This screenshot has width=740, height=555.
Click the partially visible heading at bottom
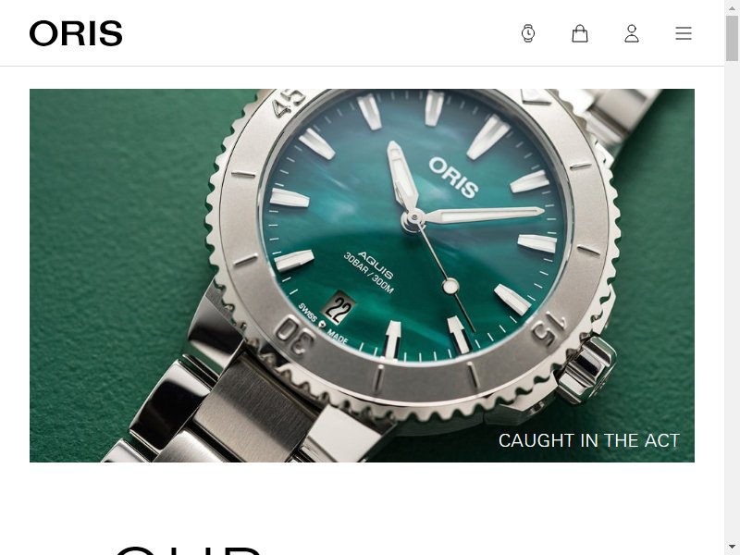click(x=189, y=550)
